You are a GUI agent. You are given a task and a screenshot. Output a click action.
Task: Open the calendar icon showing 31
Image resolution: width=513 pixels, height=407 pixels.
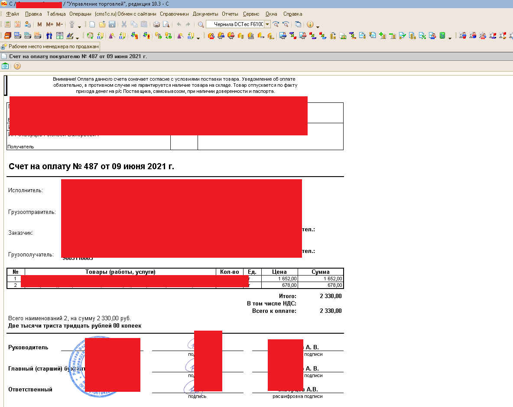coord(18,24)
